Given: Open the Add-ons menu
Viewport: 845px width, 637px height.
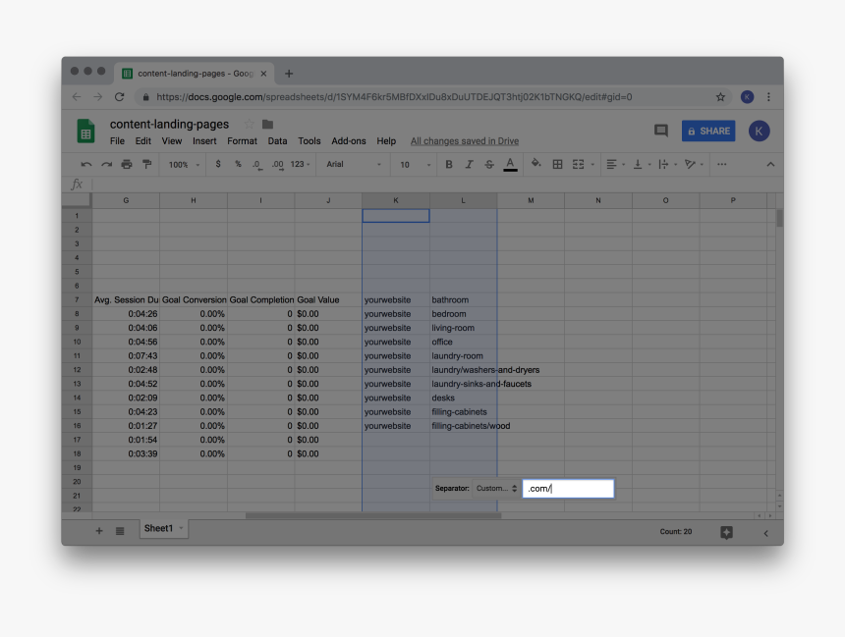Looking at the screenshot, I should pyautogui.click(x=348, y=141).
